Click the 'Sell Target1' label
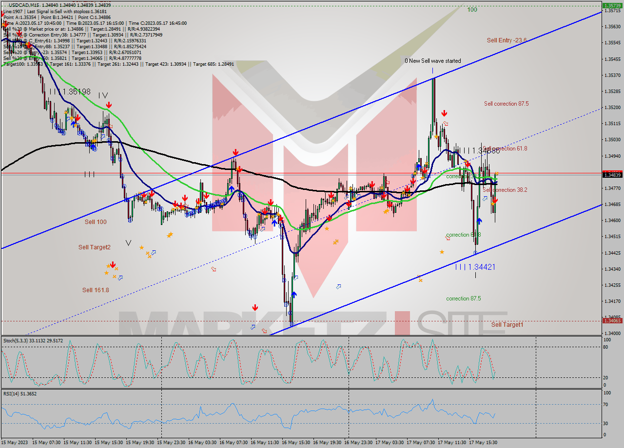The height and width of the screenshot is (448, 624). click(507, 324)
